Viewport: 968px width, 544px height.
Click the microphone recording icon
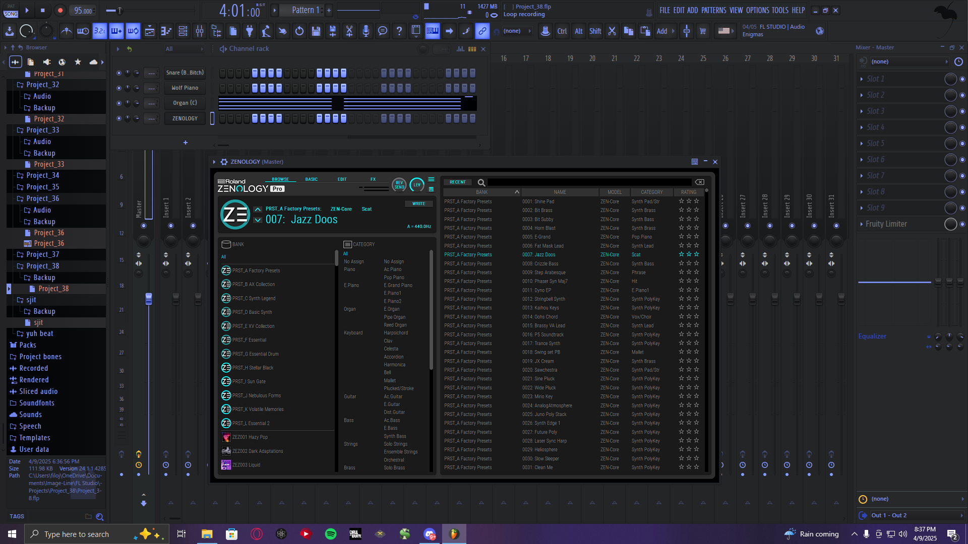coord(366,31)
